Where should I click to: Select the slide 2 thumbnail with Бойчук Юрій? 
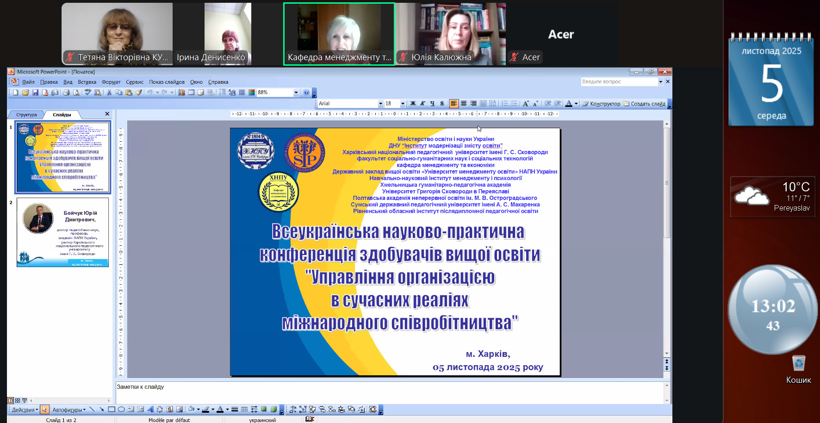[62, 232]
